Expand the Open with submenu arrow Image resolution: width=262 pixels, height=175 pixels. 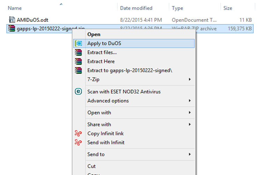pos(190,113)
